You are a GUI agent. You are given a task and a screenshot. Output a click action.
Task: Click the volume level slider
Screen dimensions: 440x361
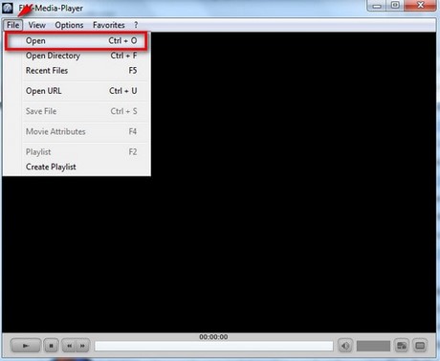pos(373,346)
